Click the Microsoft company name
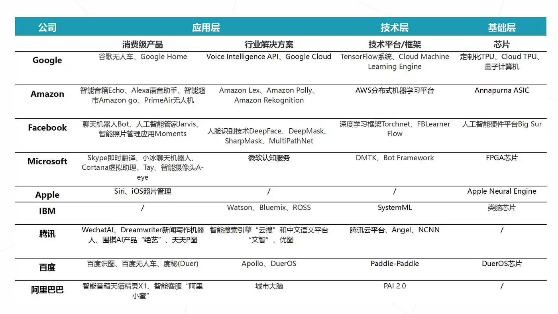The height and width of the screenshot is (314, 558). (47, 161)
